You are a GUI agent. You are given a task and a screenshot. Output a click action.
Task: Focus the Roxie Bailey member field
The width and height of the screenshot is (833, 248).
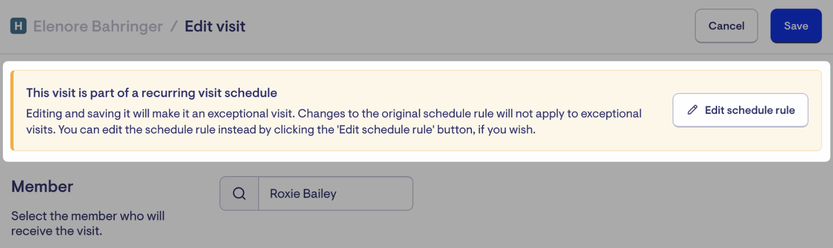point(335,194)
